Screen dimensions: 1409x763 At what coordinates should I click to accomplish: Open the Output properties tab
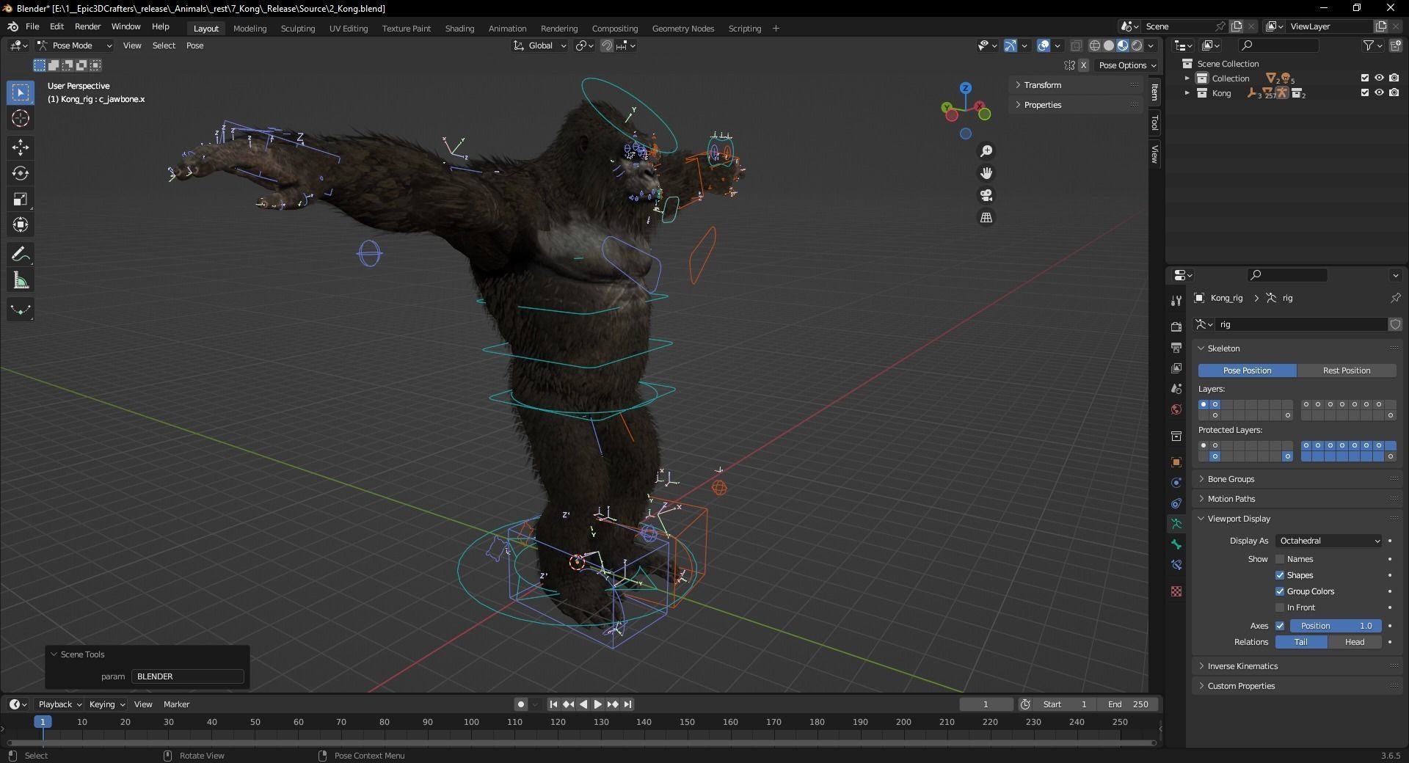[x=1176, y=348]
